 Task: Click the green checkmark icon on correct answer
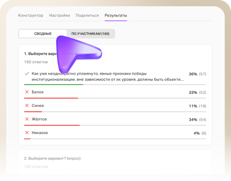(27, 74)
